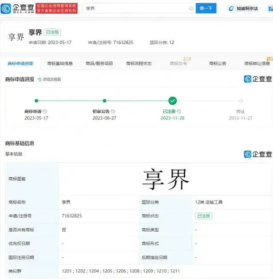Click the 初审公告 progress dot

(105, 101)
